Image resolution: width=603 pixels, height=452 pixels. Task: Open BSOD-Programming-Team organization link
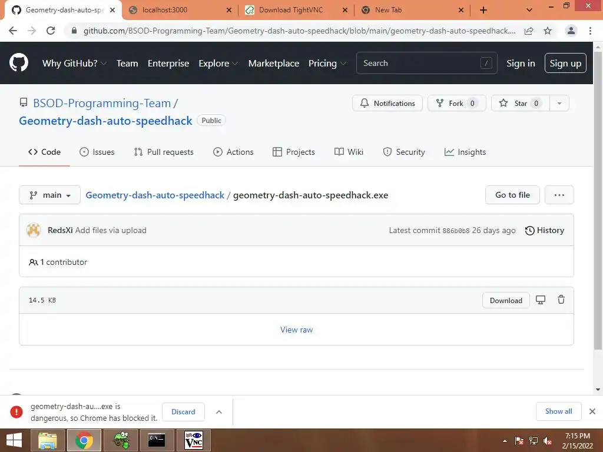(x=102, y=103)
